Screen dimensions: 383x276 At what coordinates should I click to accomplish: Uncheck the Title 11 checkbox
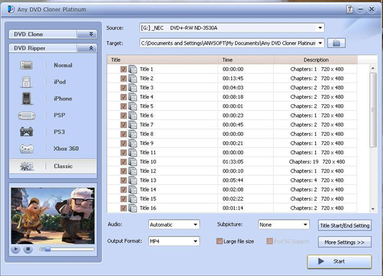click(124, 152)
